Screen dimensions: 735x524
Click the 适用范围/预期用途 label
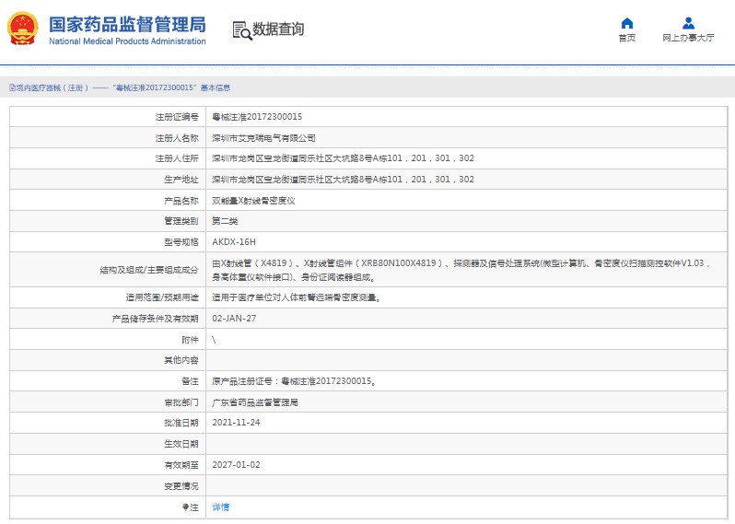click(x=162, y=297)
